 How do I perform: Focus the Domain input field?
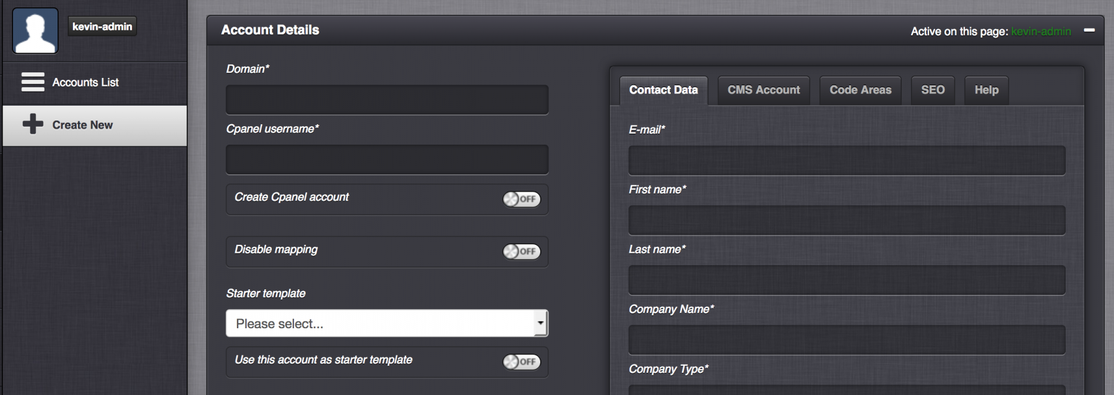coord(387,100)
